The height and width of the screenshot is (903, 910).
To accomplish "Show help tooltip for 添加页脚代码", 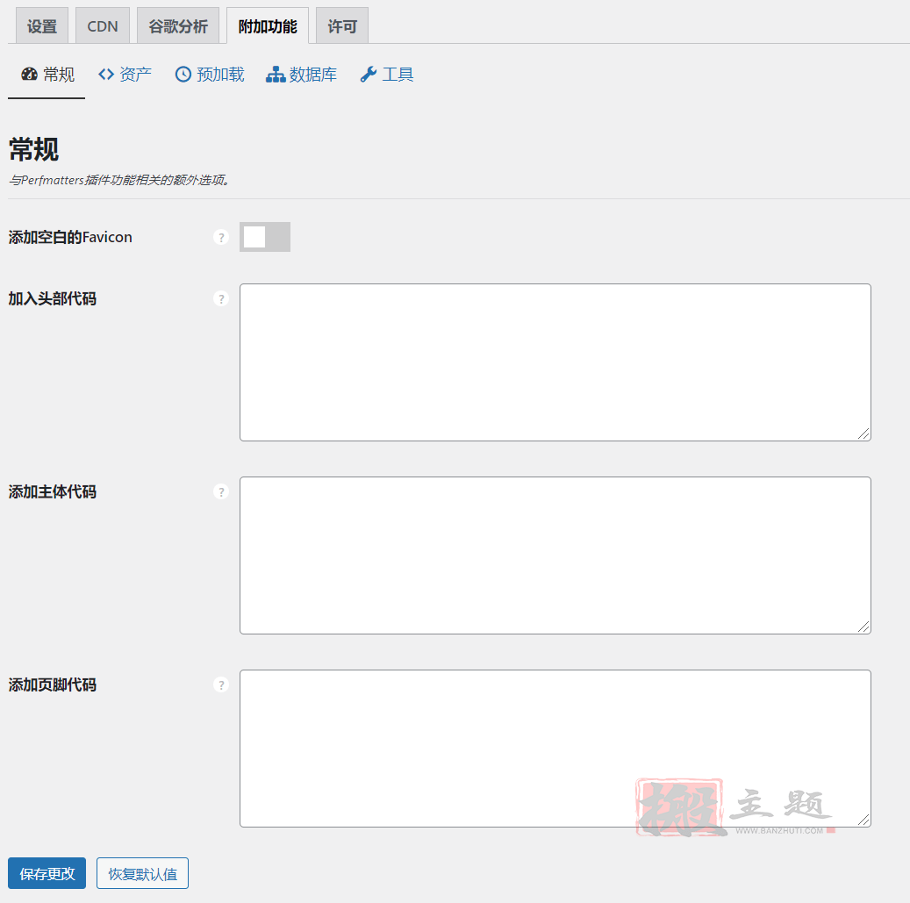I will [221, 685].
